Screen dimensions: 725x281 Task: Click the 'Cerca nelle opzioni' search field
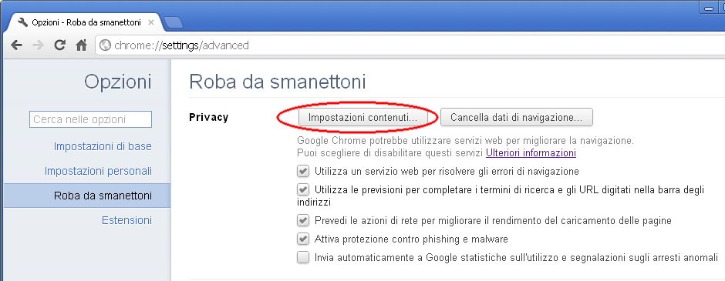click(91, 119)
